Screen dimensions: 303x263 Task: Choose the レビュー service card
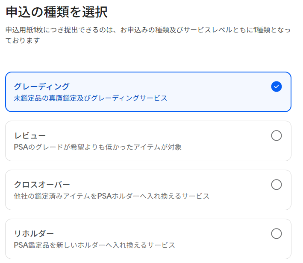point(148,141)
